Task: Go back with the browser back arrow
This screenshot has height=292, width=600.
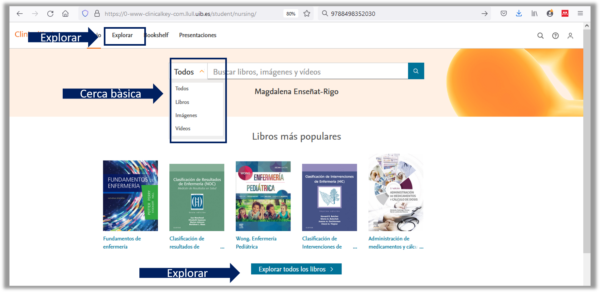Action: 20,14
